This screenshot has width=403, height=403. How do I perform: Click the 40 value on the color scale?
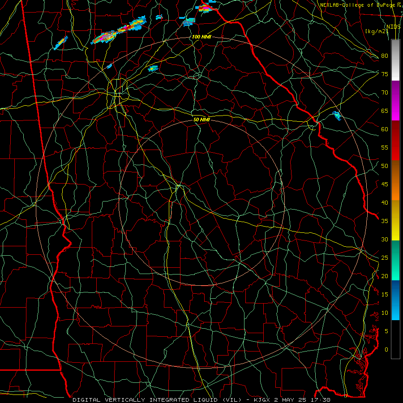[385, 202]
